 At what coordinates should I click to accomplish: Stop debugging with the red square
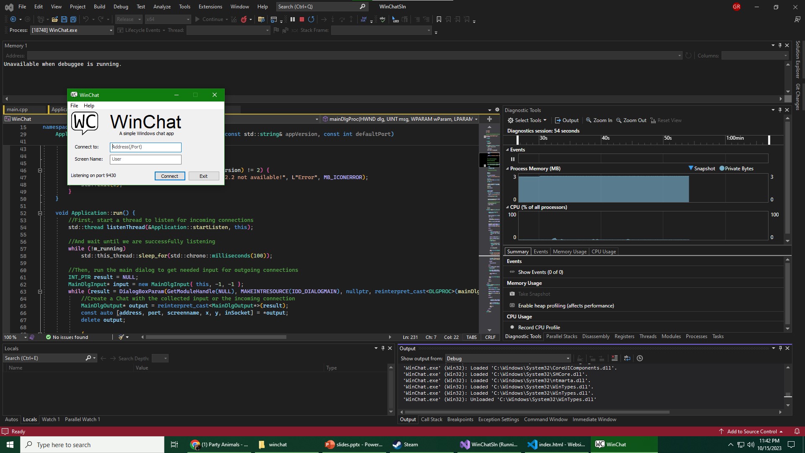[301, 19]
